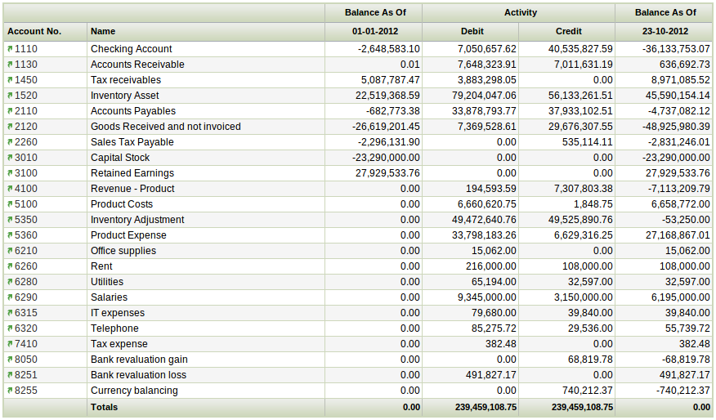The width and height of the screenshot is (716, 420).
Task: Open the arrow icon next to account 6260
Action: click(10, 266)
